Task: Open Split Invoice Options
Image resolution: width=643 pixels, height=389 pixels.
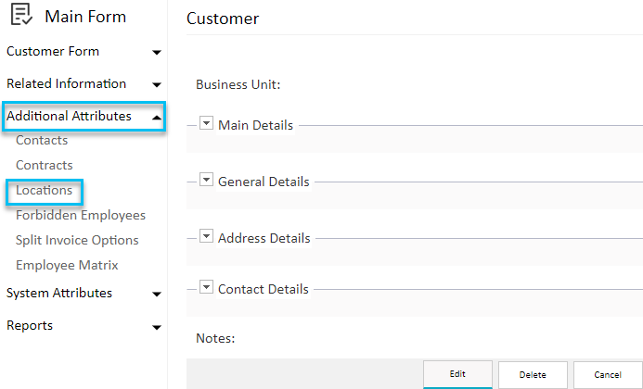Action: [77, 241]
